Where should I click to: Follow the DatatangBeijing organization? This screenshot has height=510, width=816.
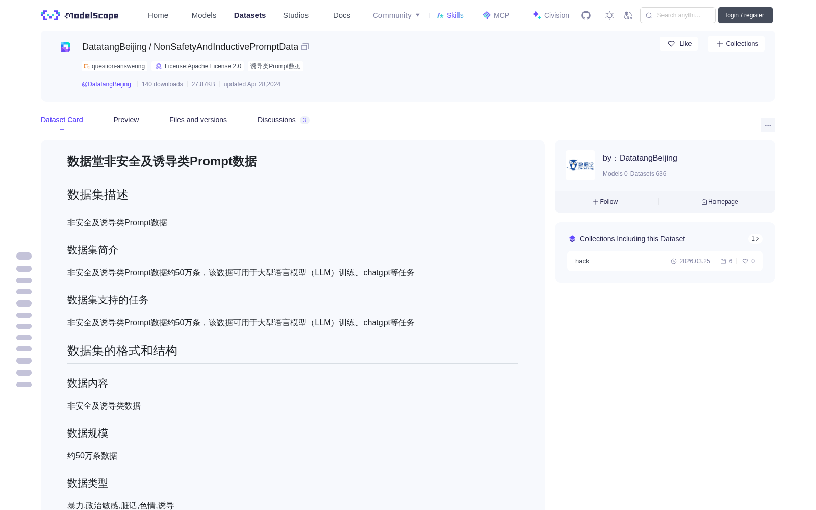tap(605, 202)
